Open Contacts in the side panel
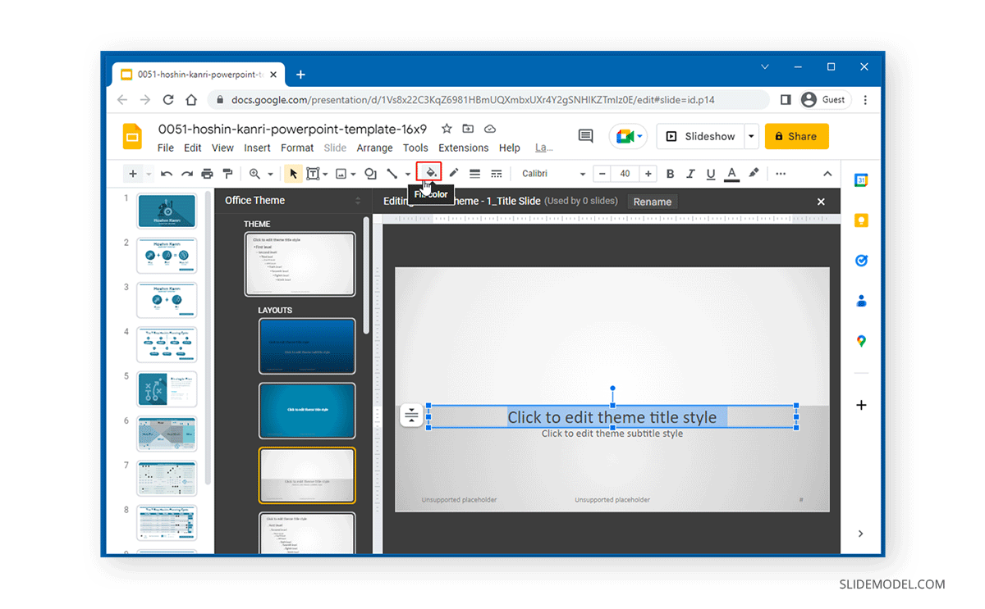This screenshot has width=985, height=609. pyautogui.click(x=861, y=301)
